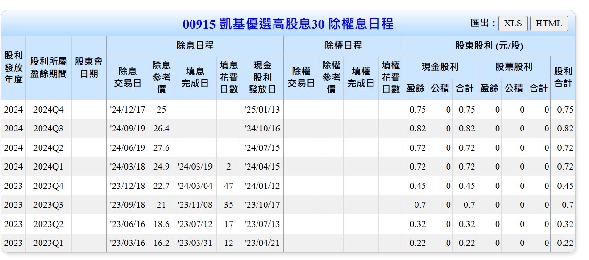This screenshot has width=589, height=260.
Task: Click ex-dividend date '24/09/19
Action: click(x=128, y=129)
